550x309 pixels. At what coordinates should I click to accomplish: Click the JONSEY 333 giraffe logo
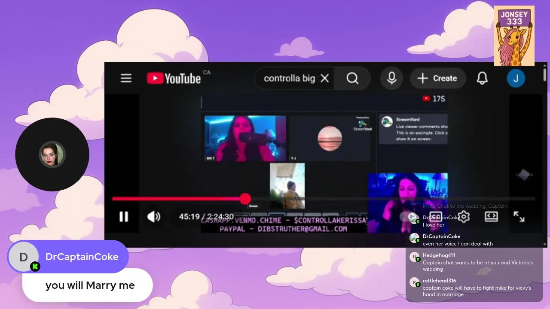514,36
